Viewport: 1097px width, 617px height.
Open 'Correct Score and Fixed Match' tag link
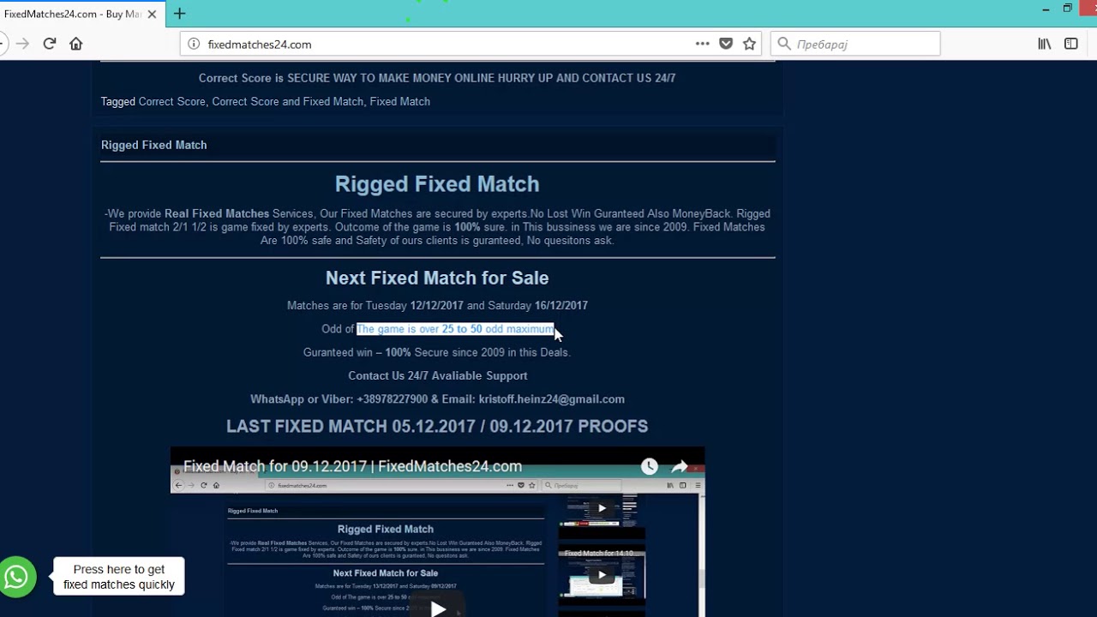tap(288, 101)
